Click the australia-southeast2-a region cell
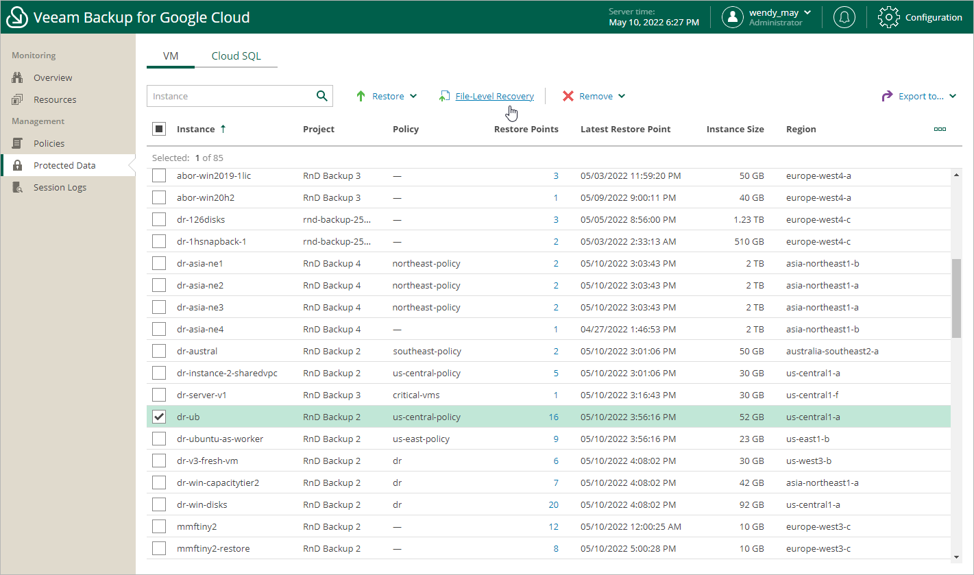The width and height of the screenshot is (974, 575). (832, 352)
